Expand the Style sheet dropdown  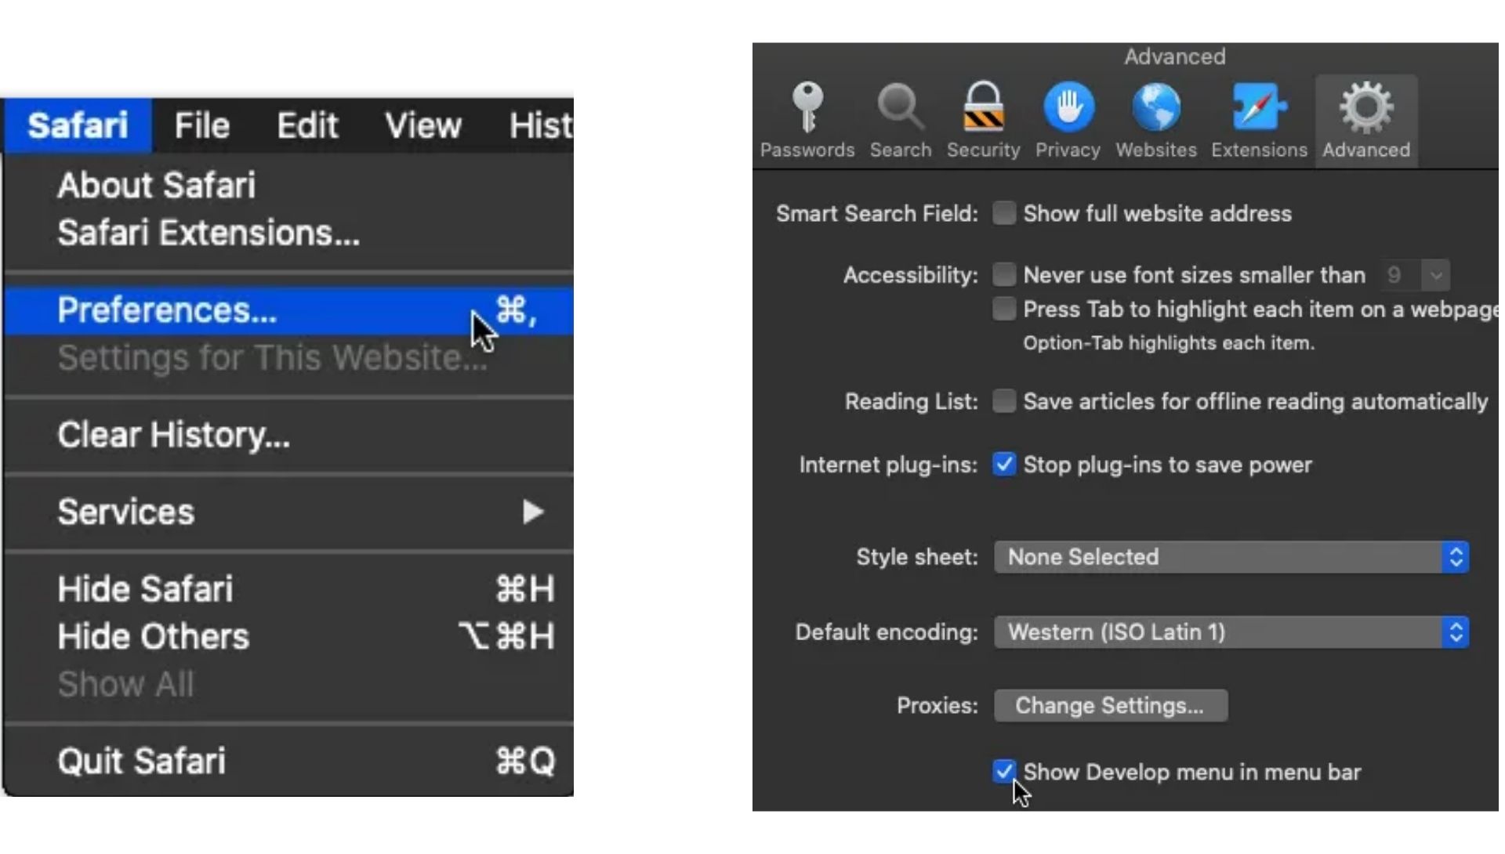coord(1230,556)
